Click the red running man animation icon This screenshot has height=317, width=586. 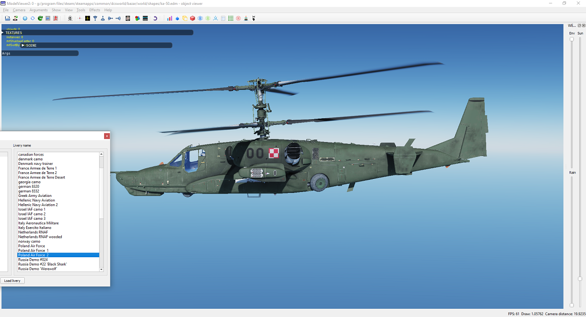[x=56, y=18]
